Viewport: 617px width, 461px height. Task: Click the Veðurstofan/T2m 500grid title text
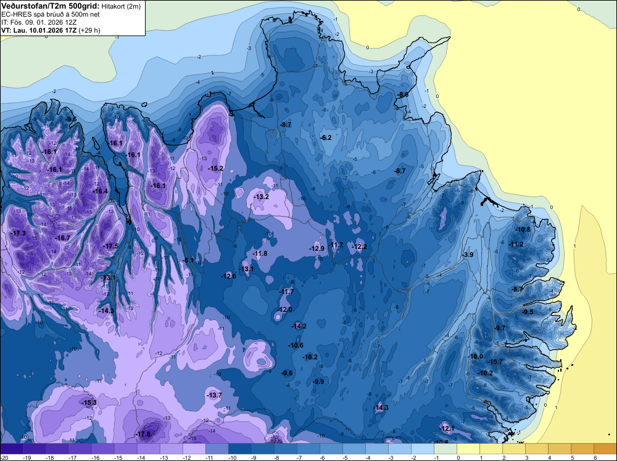coord(50,6)
